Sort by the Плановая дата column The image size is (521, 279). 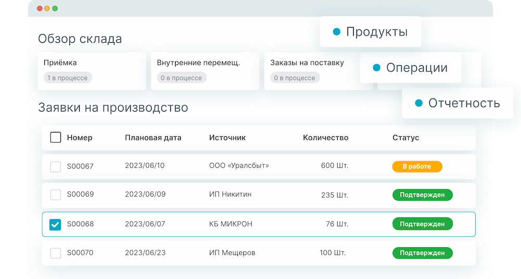point(153,138)
